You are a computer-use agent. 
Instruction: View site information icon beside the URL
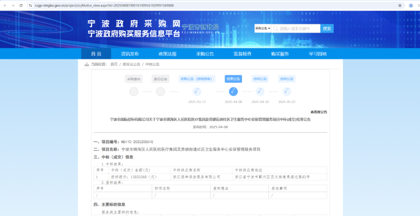point(30,5)
